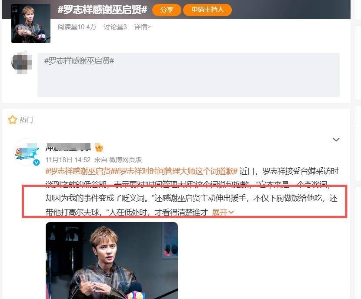
Task: Click the 热门 star icon
Action: [13, 120]
